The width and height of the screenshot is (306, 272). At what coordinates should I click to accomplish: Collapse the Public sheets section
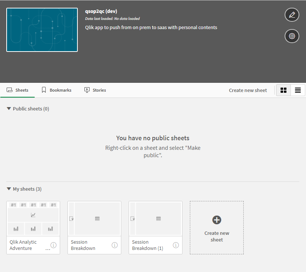pyautogui.click(x=9, y=109)
